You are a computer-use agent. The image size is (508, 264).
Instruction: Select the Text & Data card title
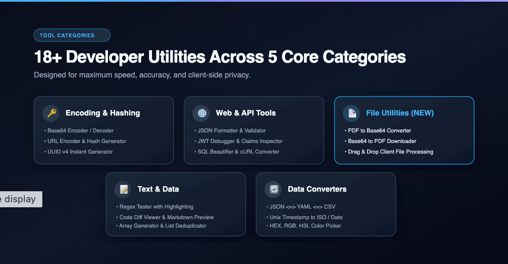(158, 189)
